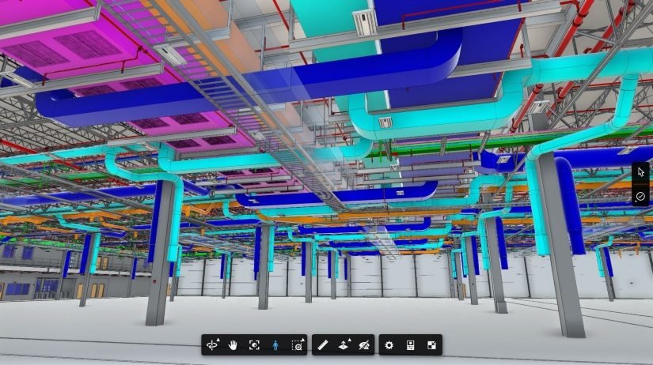The image size is (653, 365).
Task: Open the Properties panel icon
Action: click(410, 345)
